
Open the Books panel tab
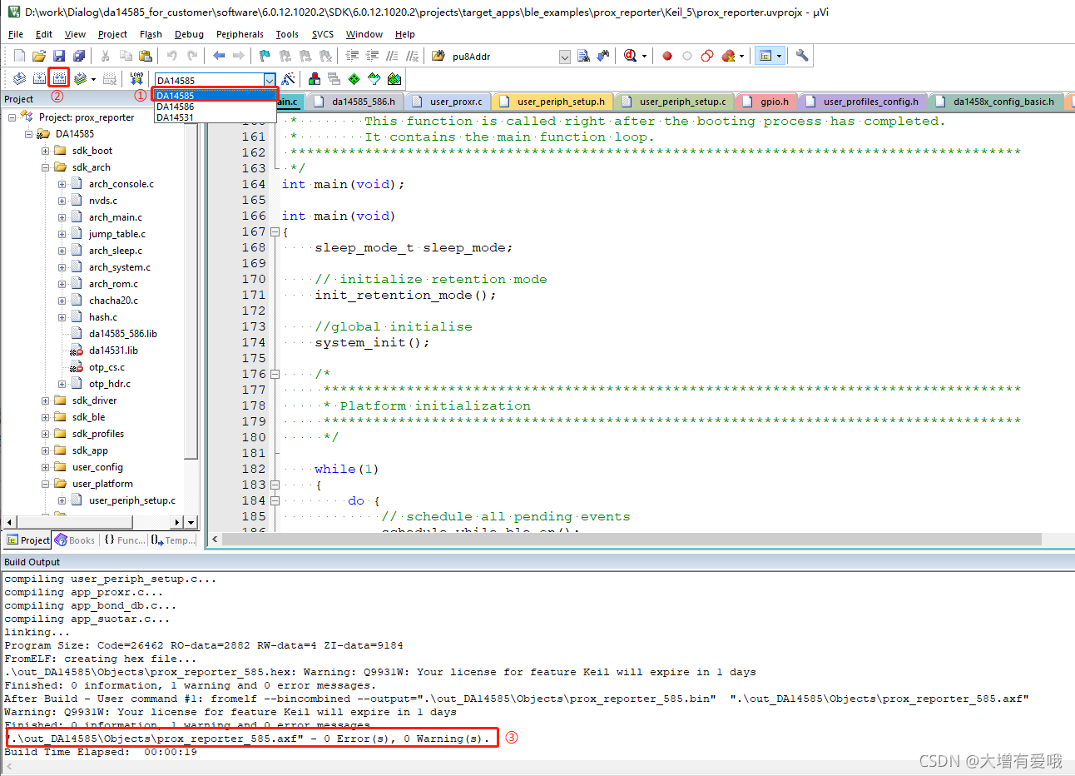click(x=75, y=540)
